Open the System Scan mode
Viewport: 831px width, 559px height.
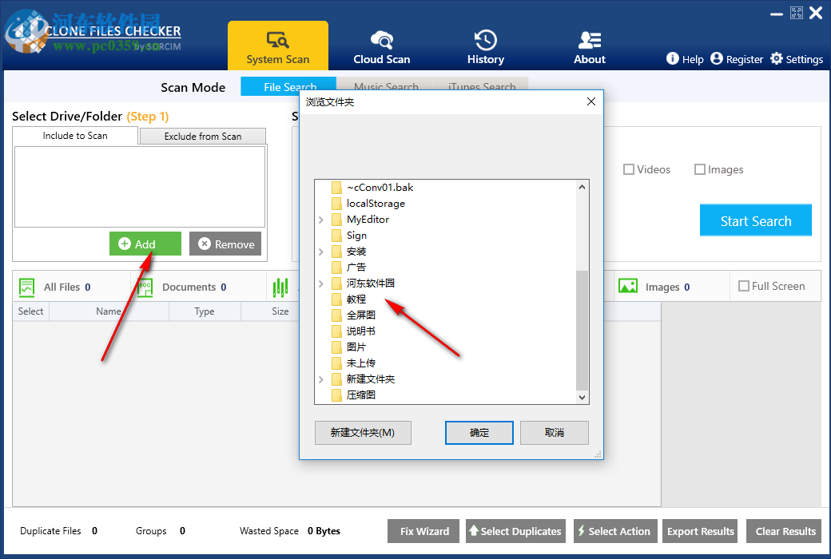(x=278, y=46)
